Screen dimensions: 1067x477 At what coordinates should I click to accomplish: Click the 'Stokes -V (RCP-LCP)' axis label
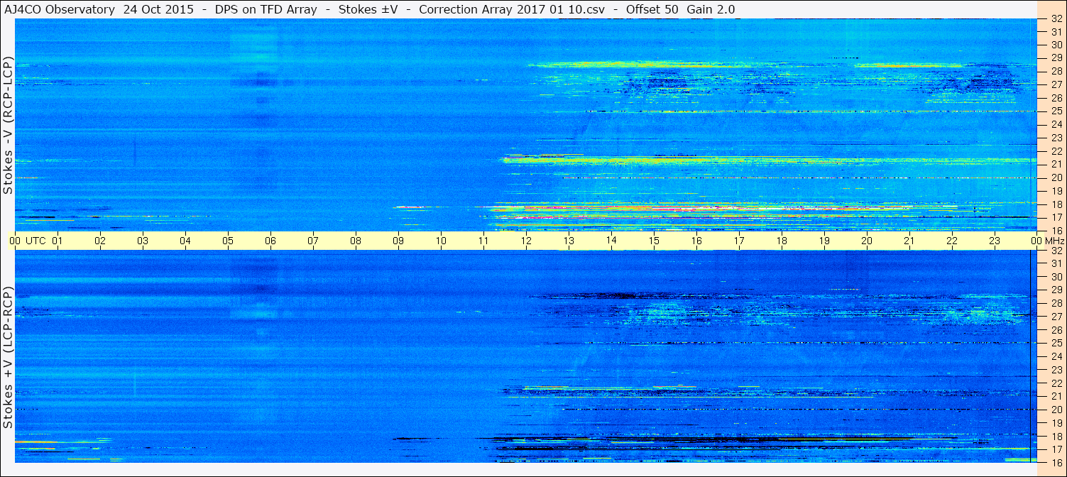click(x=9, y=125)
